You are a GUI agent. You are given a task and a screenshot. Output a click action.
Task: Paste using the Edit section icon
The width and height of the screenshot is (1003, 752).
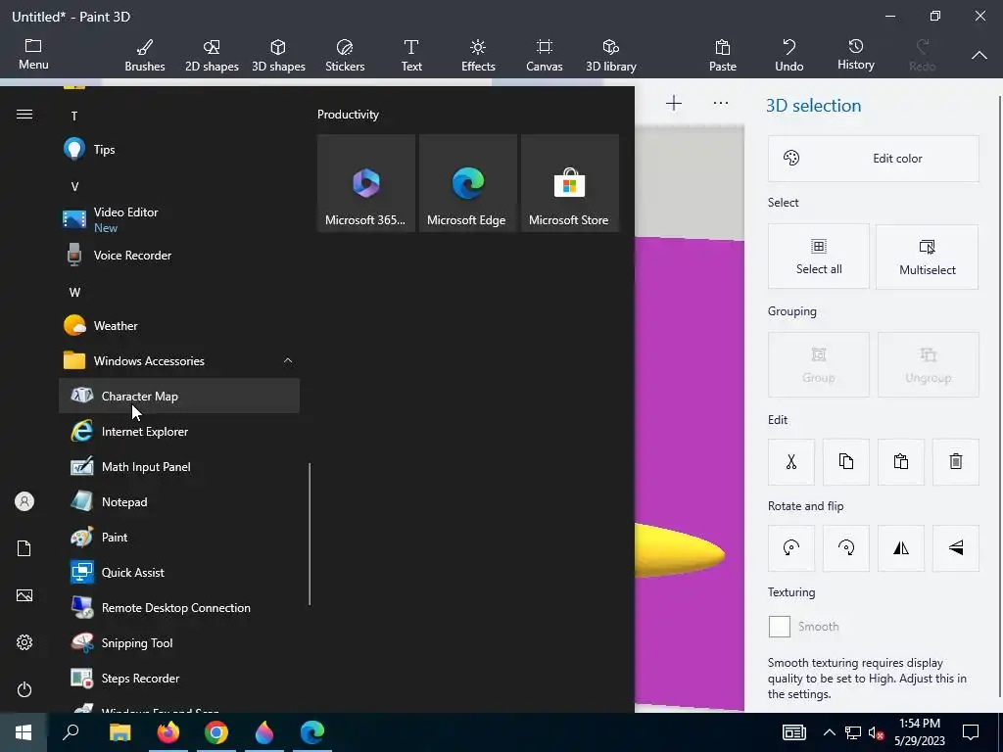pyautogui.click(x=901, y=462)
